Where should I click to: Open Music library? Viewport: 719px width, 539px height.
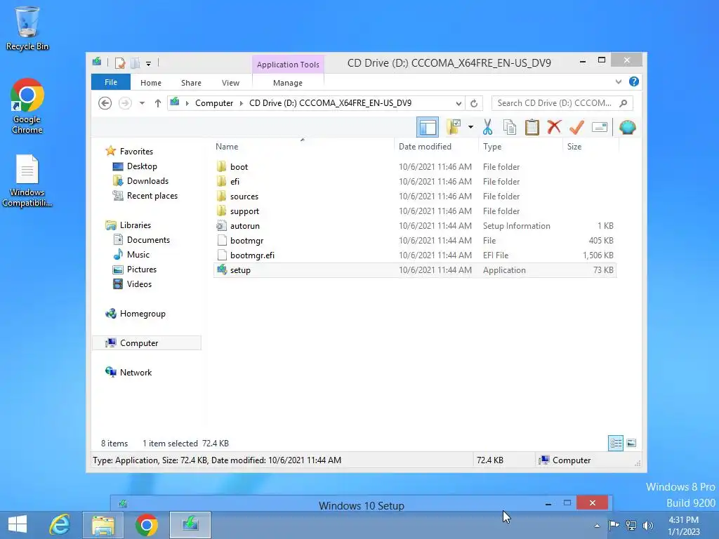(x=138, y=254)
